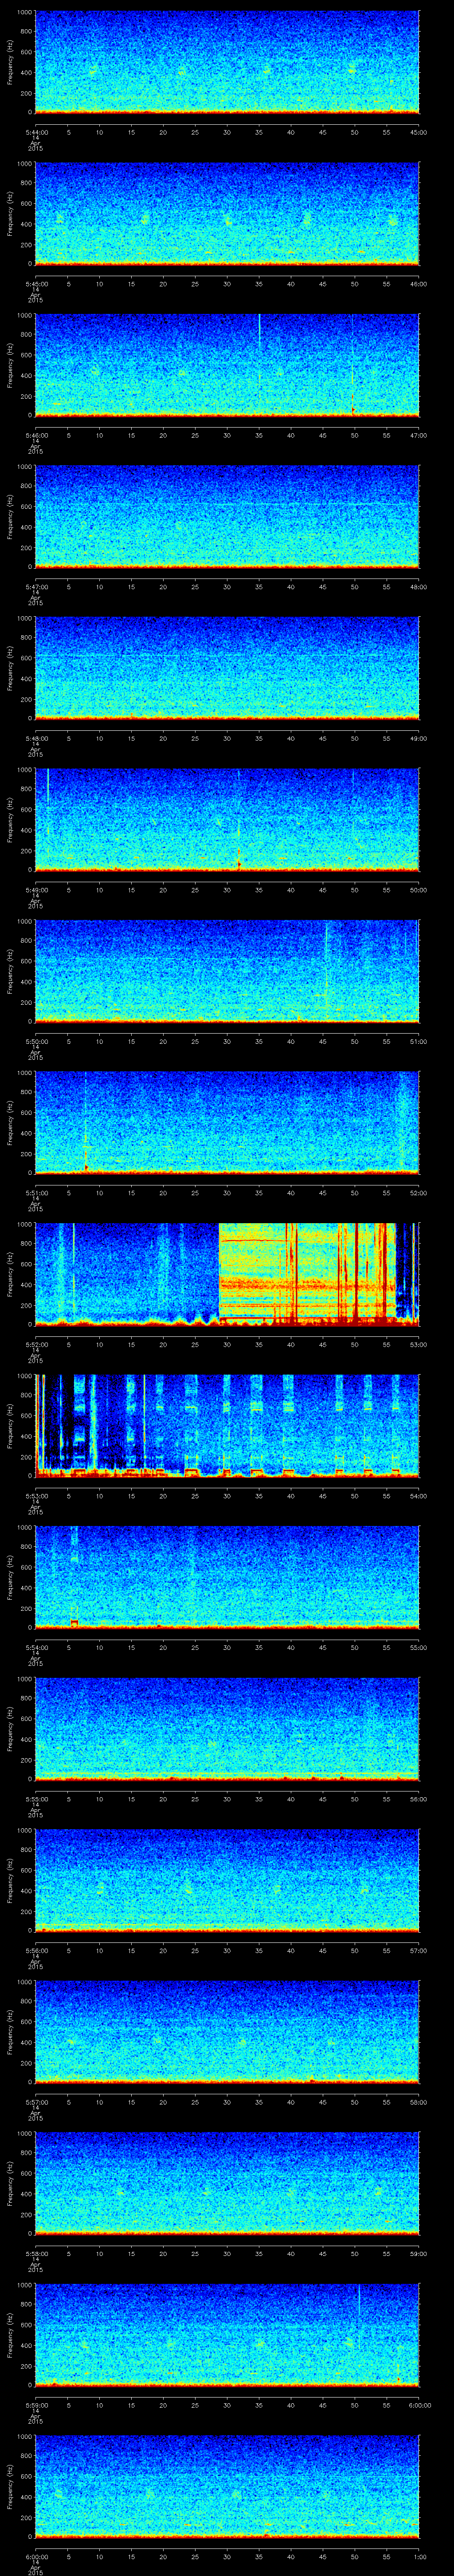Click the 57:00 end time label
The image size is (454, 2576).
418,1950
